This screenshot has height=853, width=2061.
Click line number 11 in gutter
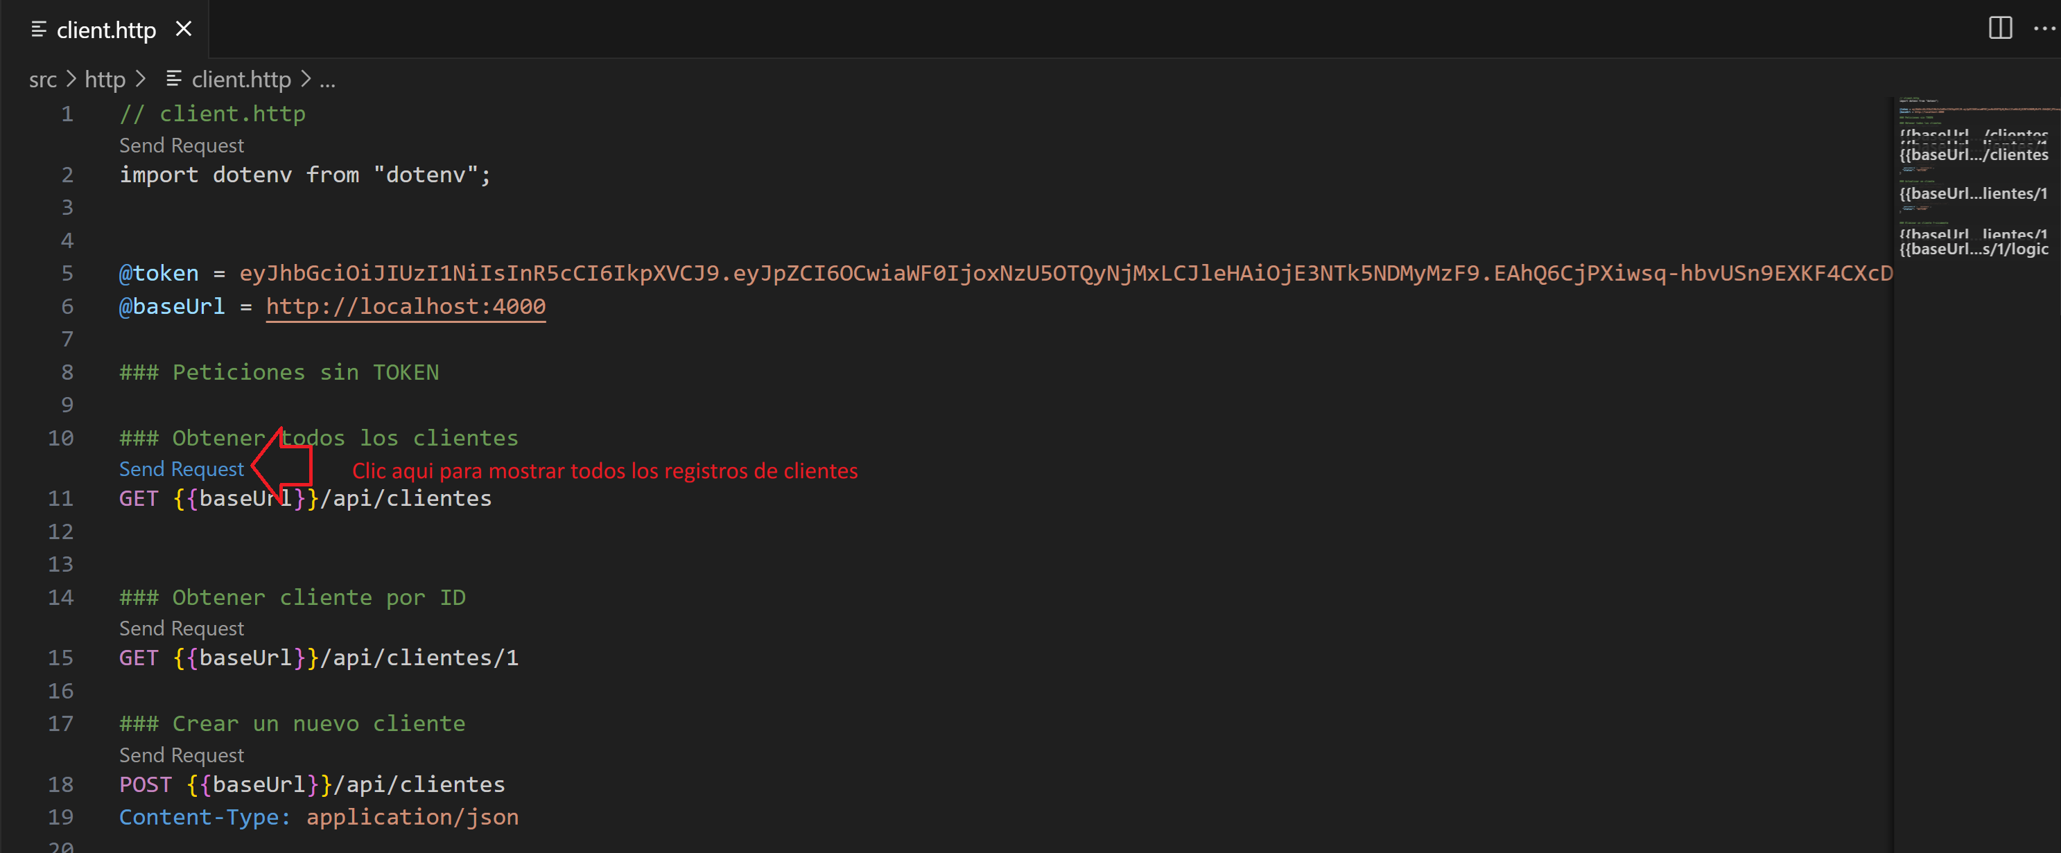click(61, 499)
